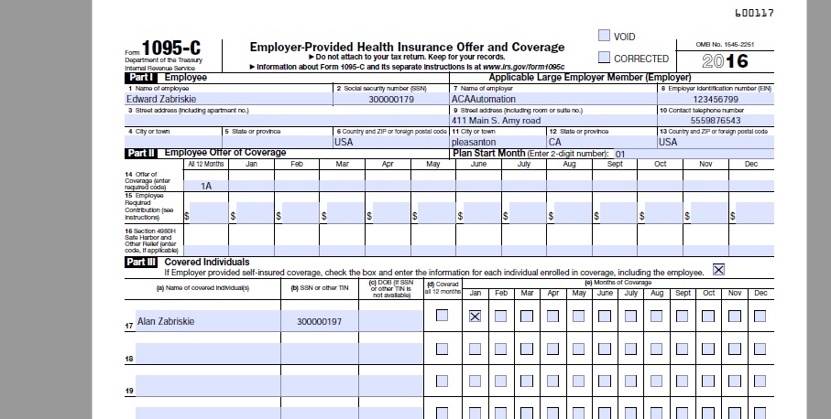Click the www.irs.gov/form1095c link text
The height and width of the screenshot is (419, 831).
click(x=524, y=67)
